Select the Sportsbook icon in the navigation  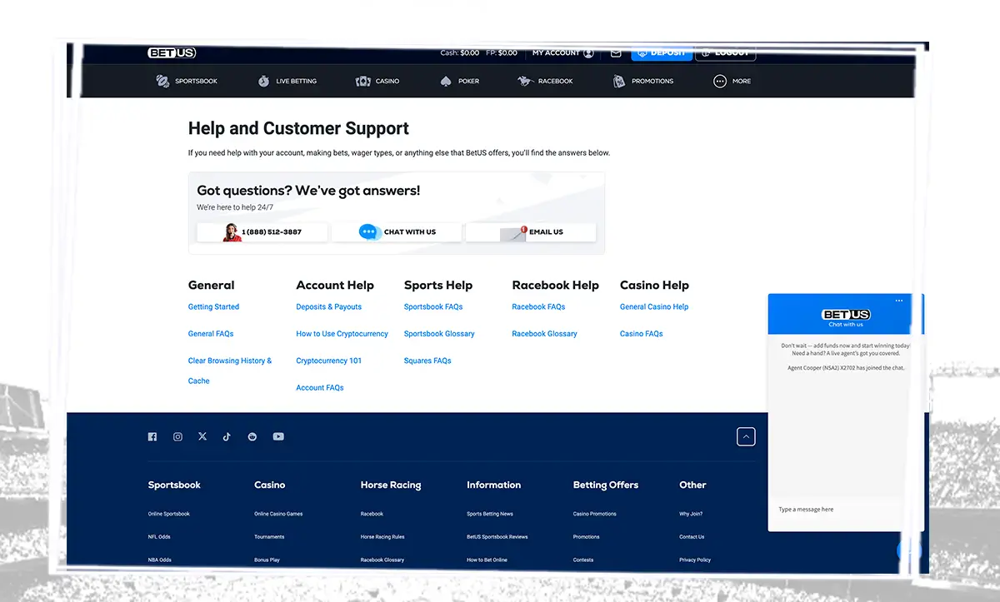point(162,81)
